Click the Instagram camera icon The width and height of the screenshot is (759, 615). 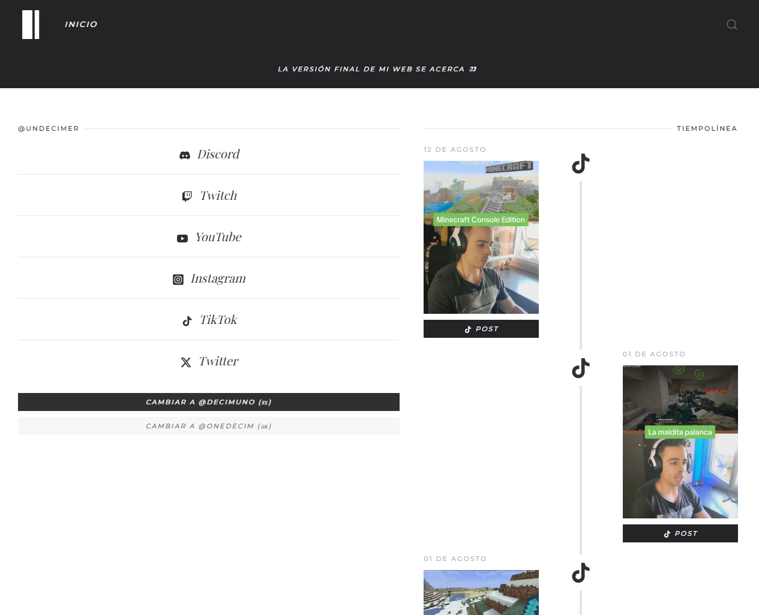[x=178, y=280]
